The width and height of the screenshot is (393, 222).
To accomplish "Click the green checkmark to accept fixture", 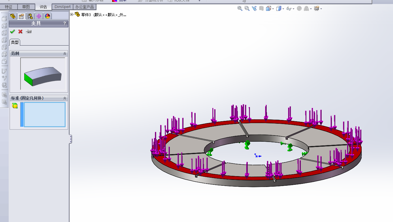I will [x=12, y=31].
